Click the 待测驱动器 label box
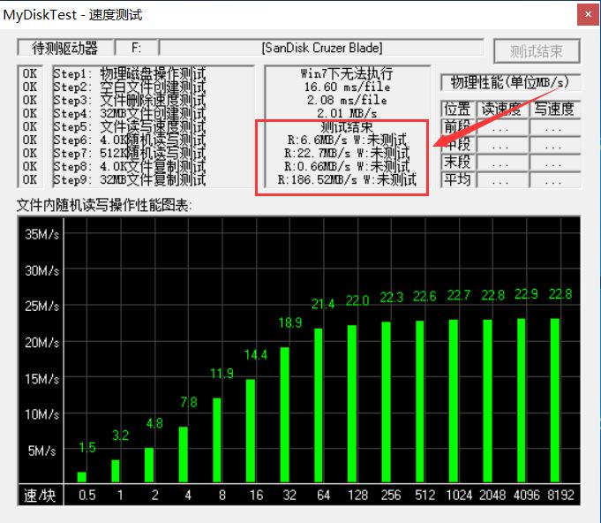The width and height of the screenshot is (601, 523). click(x=65, y=48)
